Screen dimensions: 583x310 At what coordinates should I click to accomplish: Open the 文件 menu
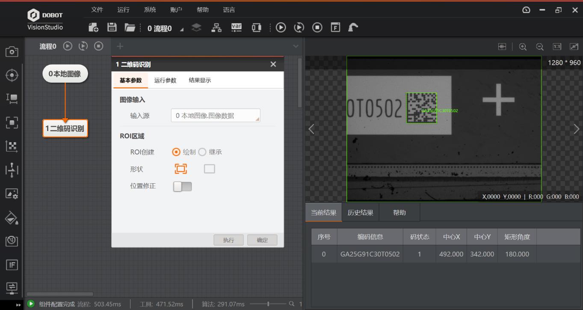(97, 9)
